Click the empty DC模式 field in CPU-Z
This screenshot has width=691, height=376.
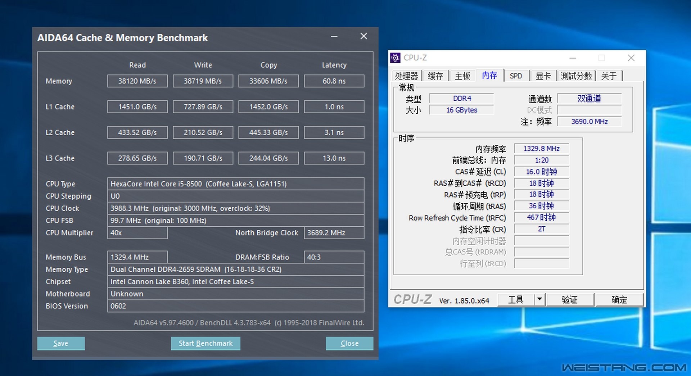tap(590, 110)
